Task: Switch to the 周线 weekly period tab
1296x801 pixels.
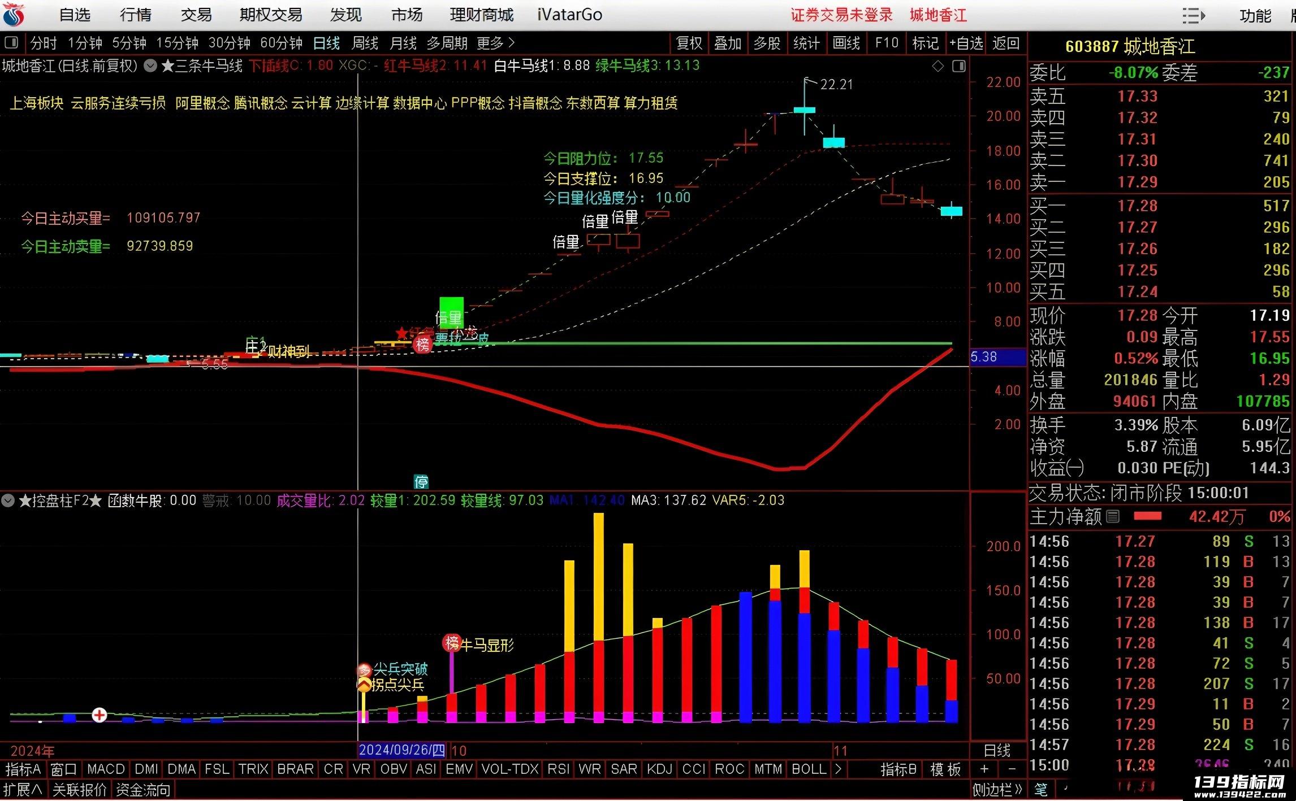Action: tap(365, 43)
